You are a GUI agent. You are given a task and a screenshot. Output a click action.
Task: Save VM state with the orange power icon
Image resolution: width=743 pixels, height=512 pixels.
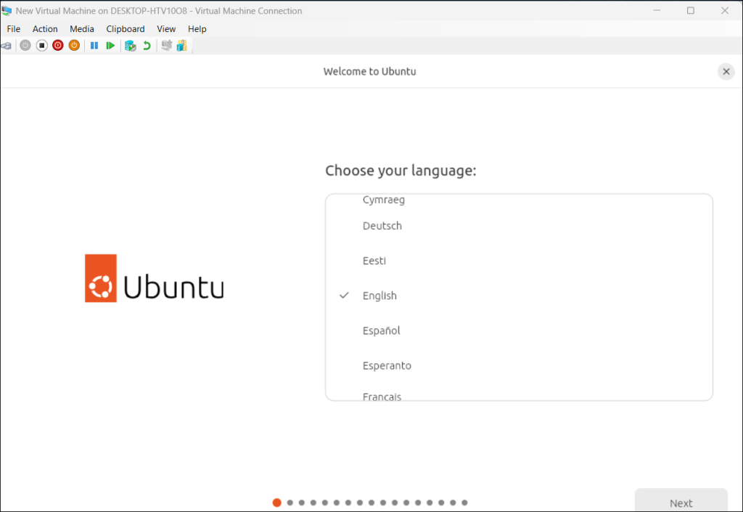(x=74, y=46)
